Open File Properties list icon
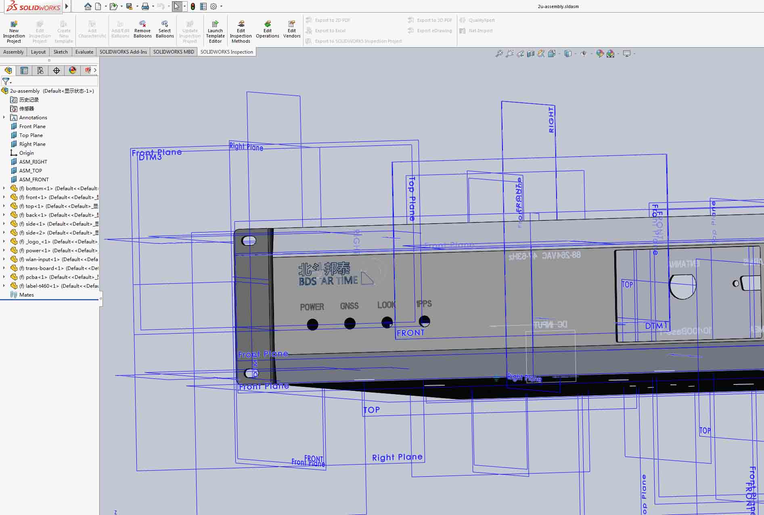This screenshot has width=764, height=515. tap(203, 6)
